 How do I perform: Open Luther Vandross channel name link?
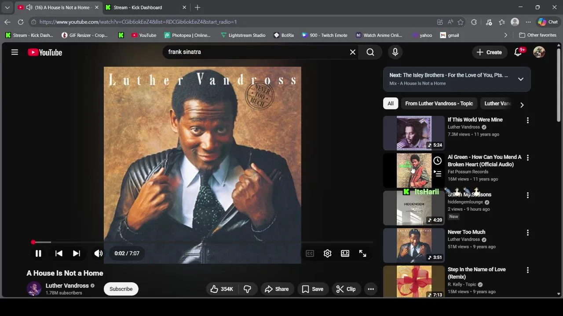pyautogui.click(x=67, y=285)
